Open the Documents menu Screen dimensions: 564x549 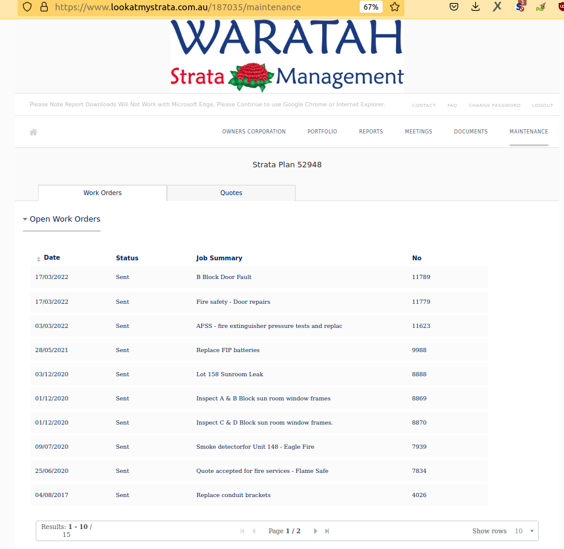point(471,132)
